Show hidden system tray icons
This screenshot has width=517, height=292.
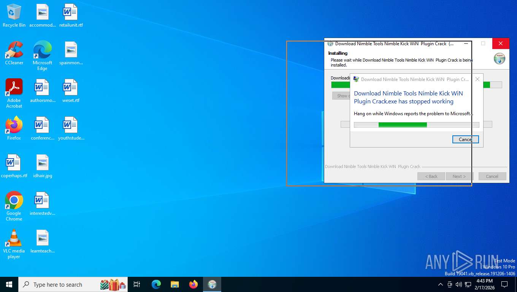pos(441,284)
